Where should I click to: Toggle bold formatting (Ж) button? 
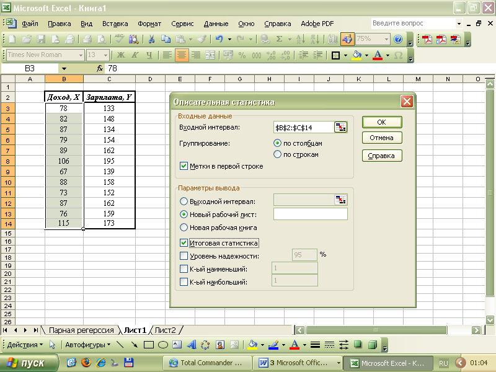point(121,55)
